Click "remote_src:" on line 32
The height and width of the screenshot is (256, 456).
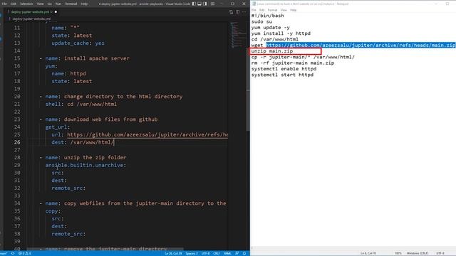point(68,188)
